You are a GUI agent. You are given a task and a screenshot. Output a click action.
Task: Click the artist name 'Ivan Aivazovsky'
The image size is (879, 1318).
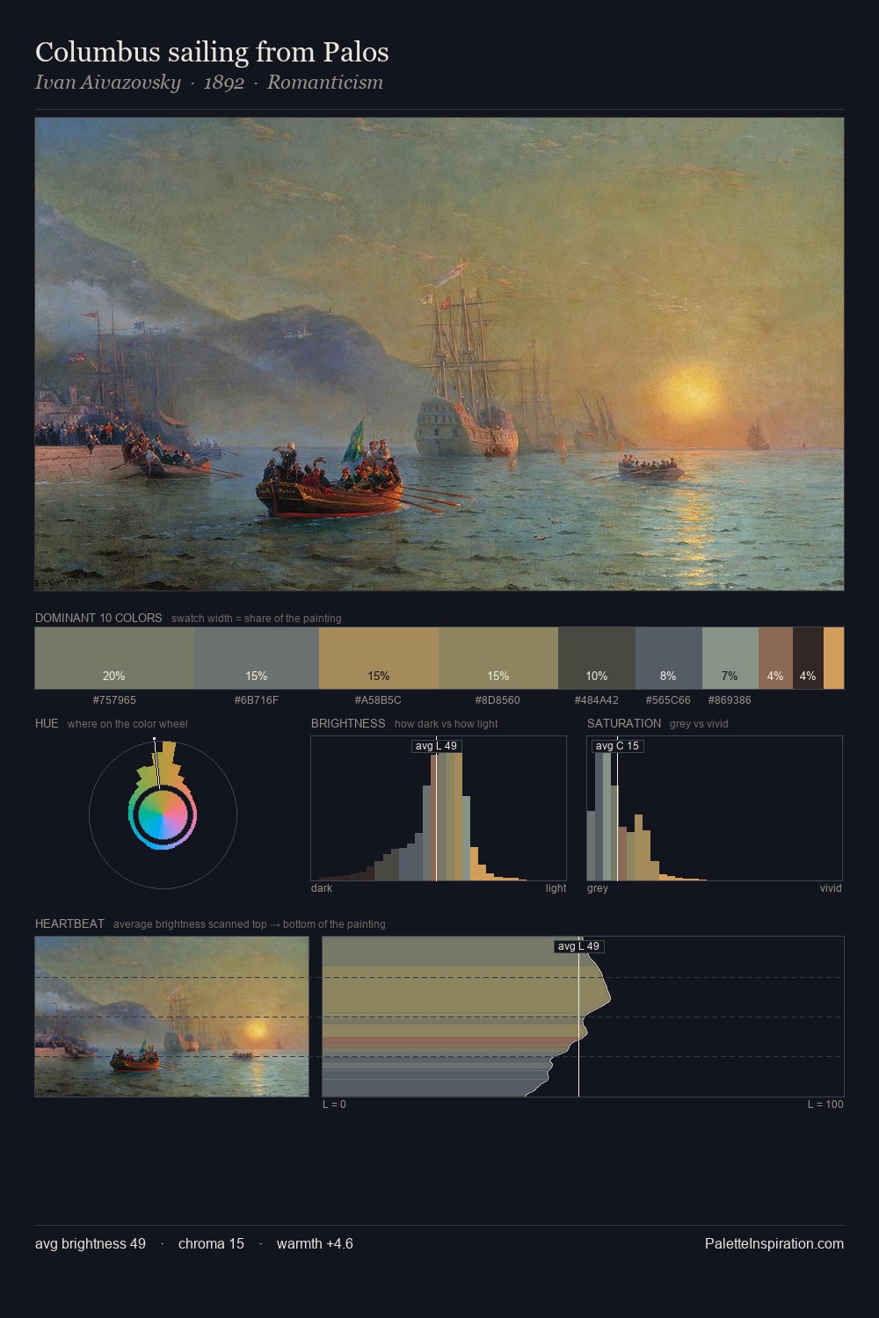coord(107,83)
